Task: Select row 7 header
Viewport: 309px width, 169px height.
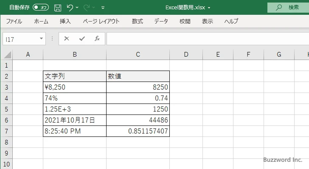Action: [x=6, y=131]
